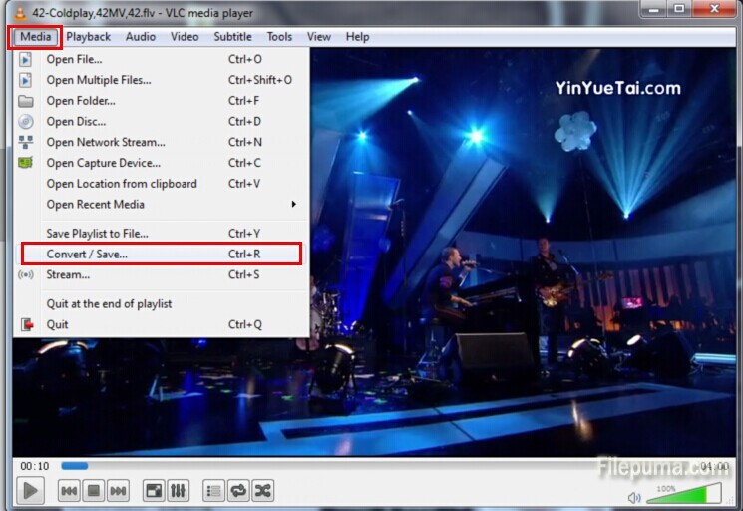Open the Subtitle menu
The image size is (743, 511).
click(232, 37)
